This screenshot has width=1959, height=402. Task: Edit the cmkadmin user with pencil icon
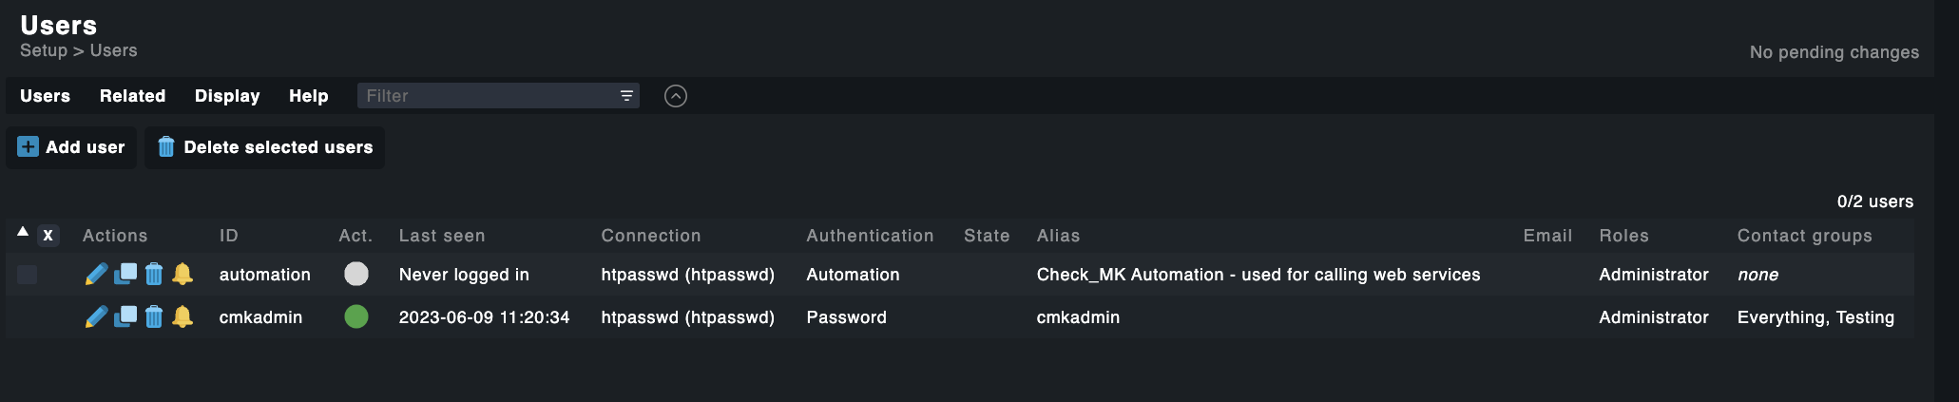point(96,317)
